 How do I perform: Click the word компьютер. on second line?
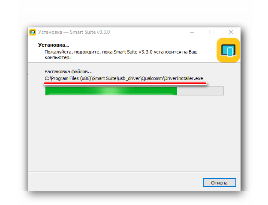(57, 58)
